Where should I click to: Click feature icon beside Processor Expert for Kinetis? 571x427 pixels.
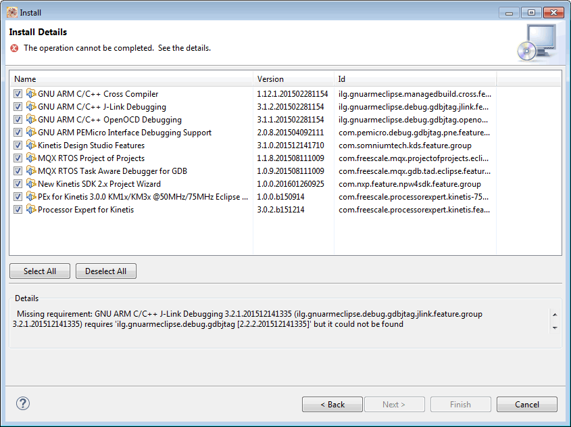[x=31, y=209]
